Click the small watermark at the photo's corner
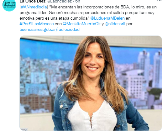Image resolution: width=163 pixels, height=134 pixels. pos(24,130)
